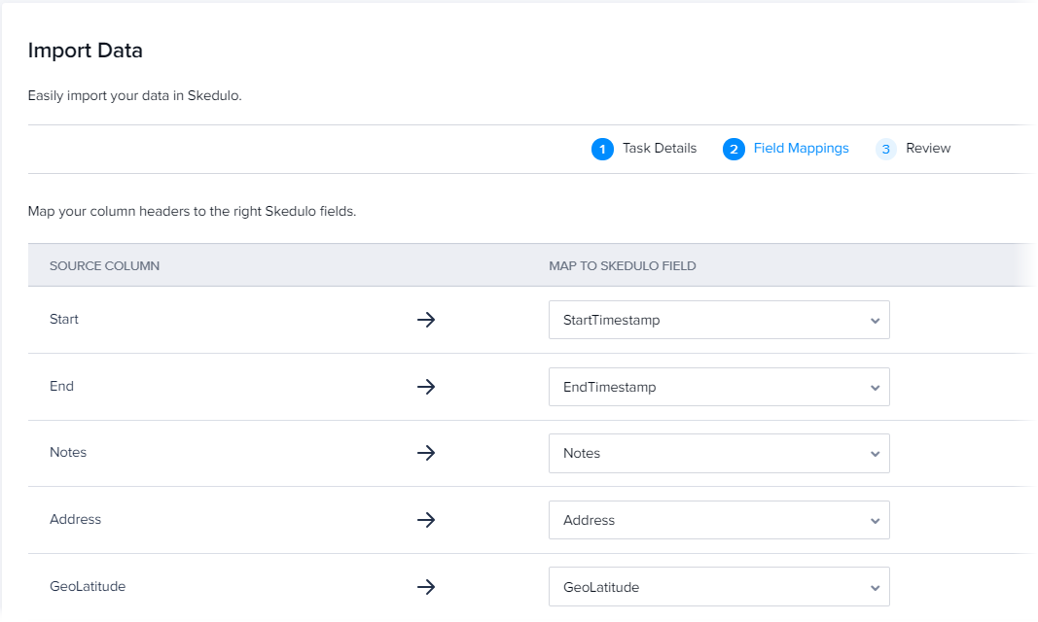Click the arrow icon next to Address
This screenshot has height=622, width=1038.
point(426,519)
